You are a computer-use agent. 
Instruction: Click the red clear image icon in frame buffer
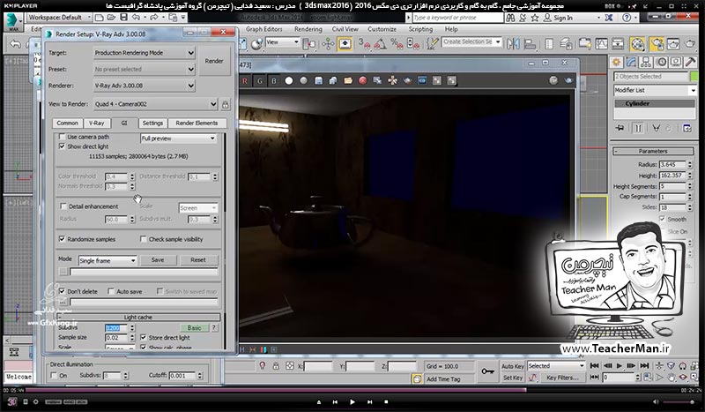coord(362,81)
